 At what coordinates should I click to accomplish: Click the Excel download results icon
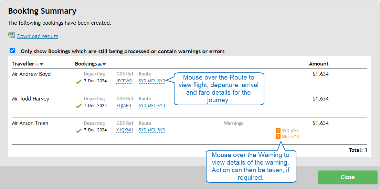[12, 35]
